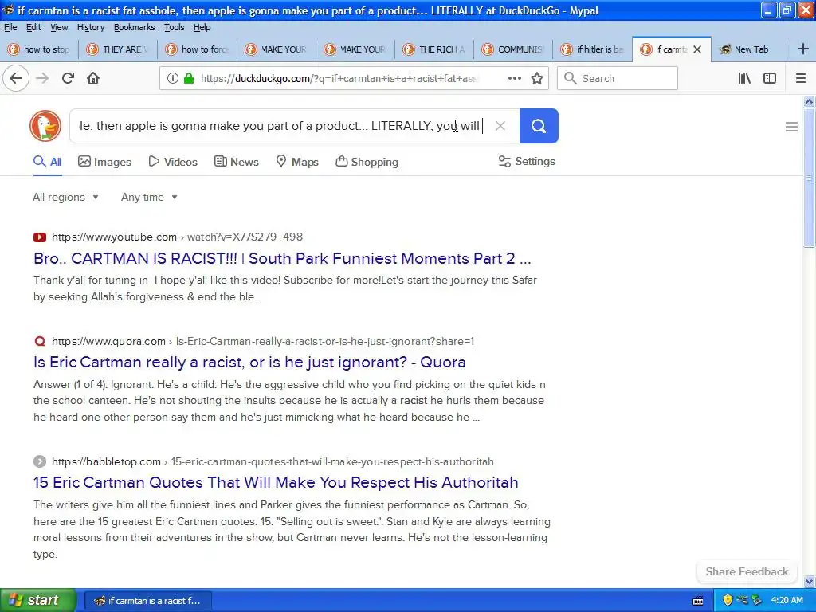The width and height of the screenshot is (816, 612).
Task: Select the News search category
Action: tap(236, 162)
